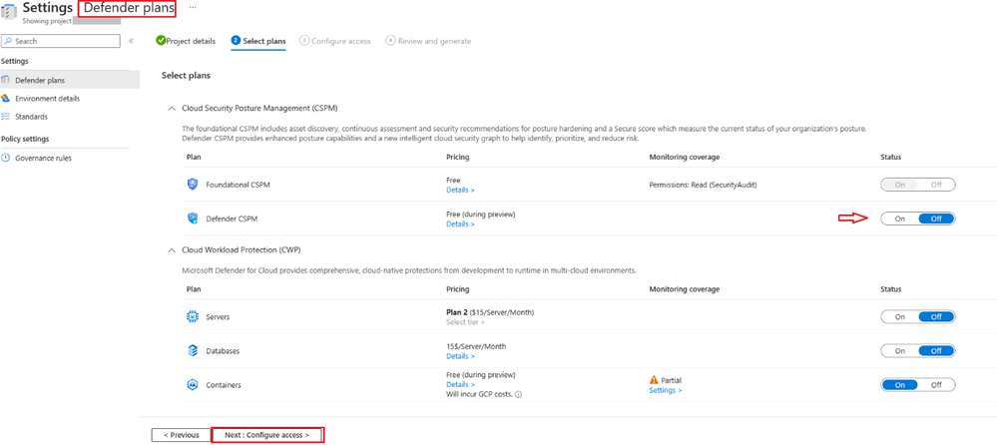Image resolution: width=997 pixels, height=445 pixels.
Task: Click the Governance rules clock icon
Action: pos(6,159)
